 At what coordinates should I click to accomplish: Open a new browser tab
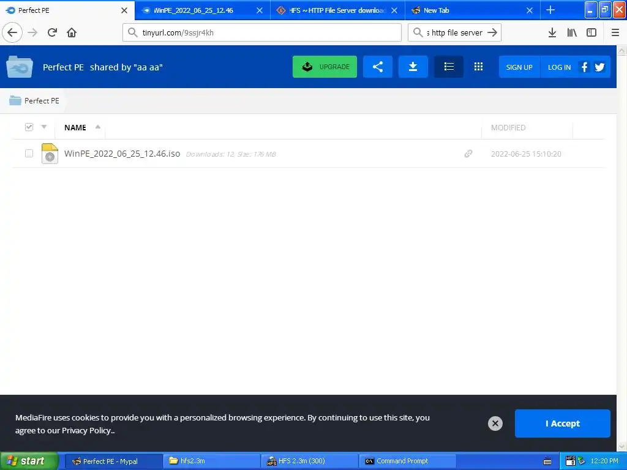click(x=550, y=10)
